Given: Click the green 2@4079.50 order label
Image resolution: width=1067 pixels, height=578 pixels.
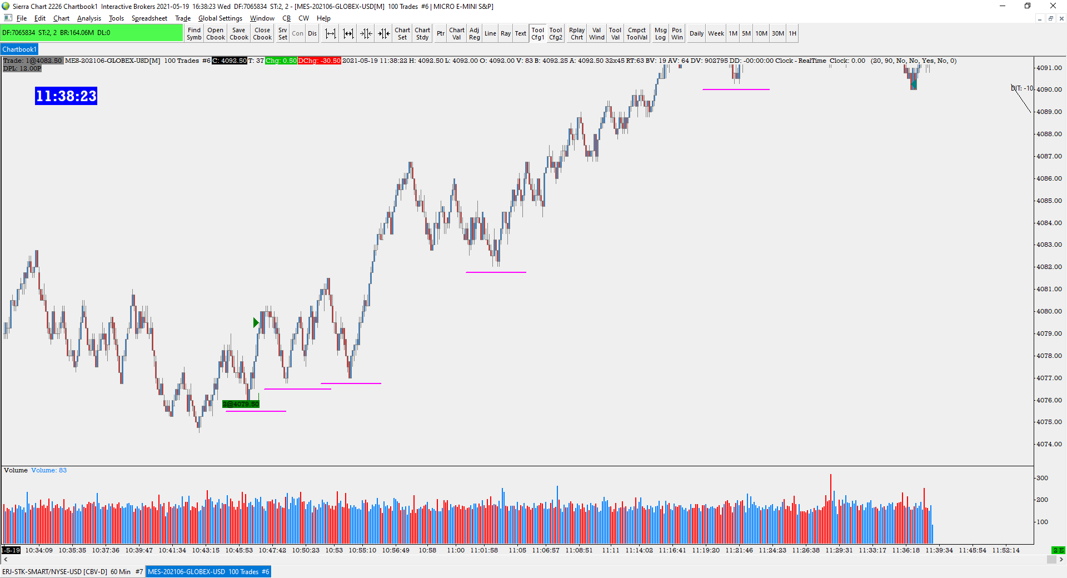Looking at the screenshot, I should [241, 404].
